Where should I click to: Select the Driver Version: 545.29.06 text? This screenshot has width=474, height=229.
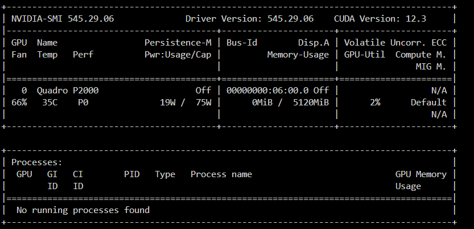[249, 19]
